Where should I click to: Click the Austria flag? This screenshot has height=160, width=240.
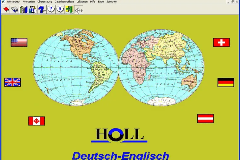205,118
